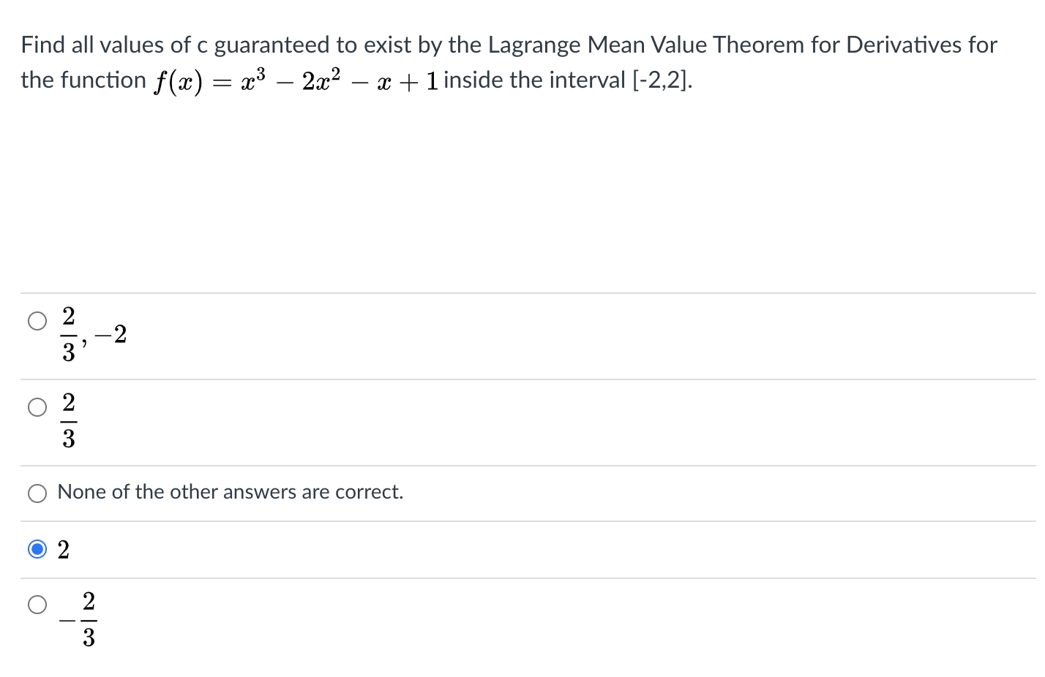
Task: Click the filled blue radio button
Action: click(x=37, y=548)
